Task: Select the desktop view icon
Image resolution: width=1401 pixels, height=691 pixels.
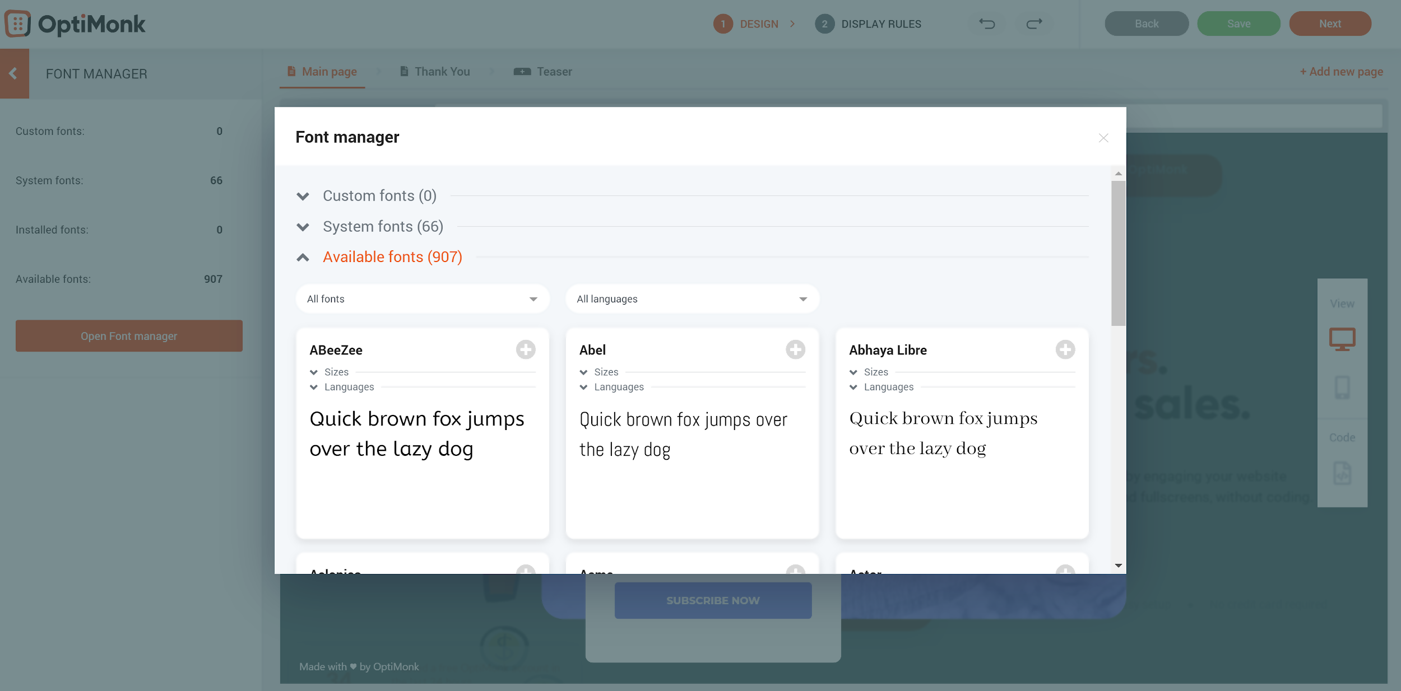Action: point(1342,339)
